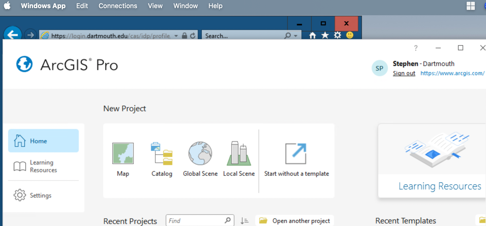Open the Connections menu
Screen dimensions: 486x226
118,6
